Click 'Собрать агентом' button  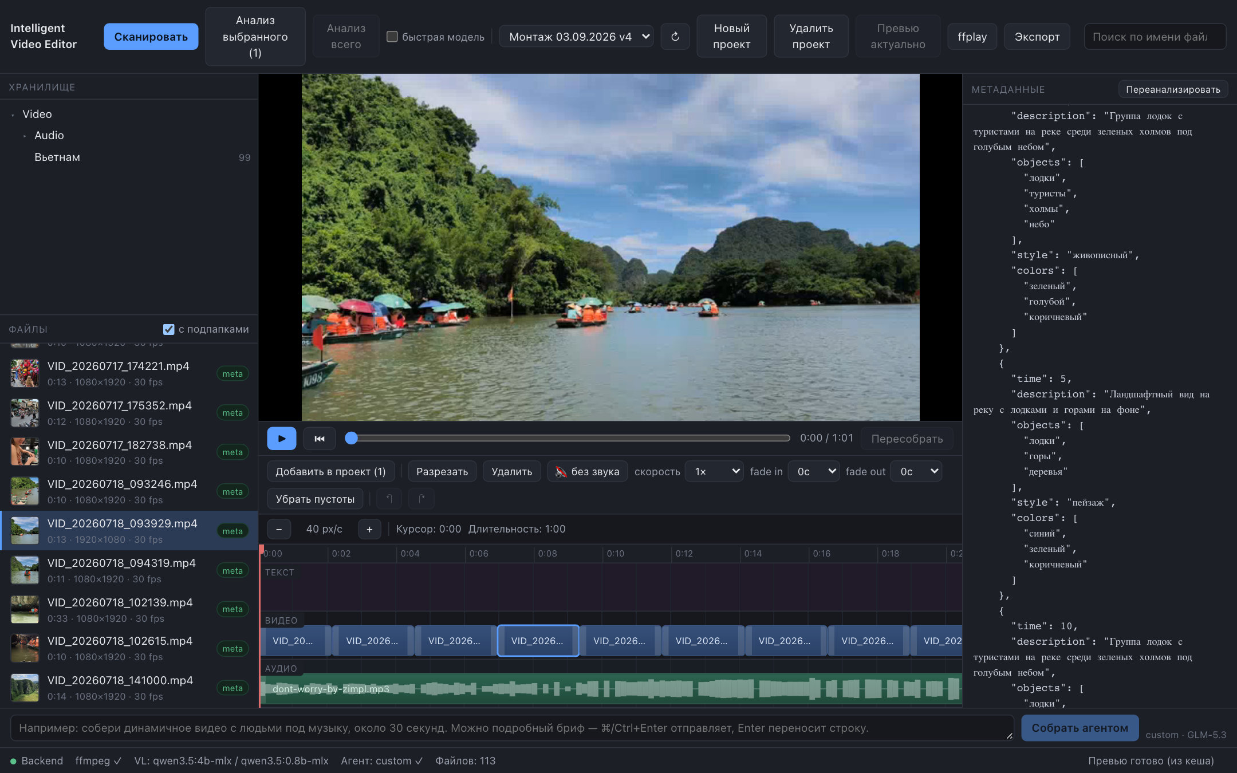1080,728
